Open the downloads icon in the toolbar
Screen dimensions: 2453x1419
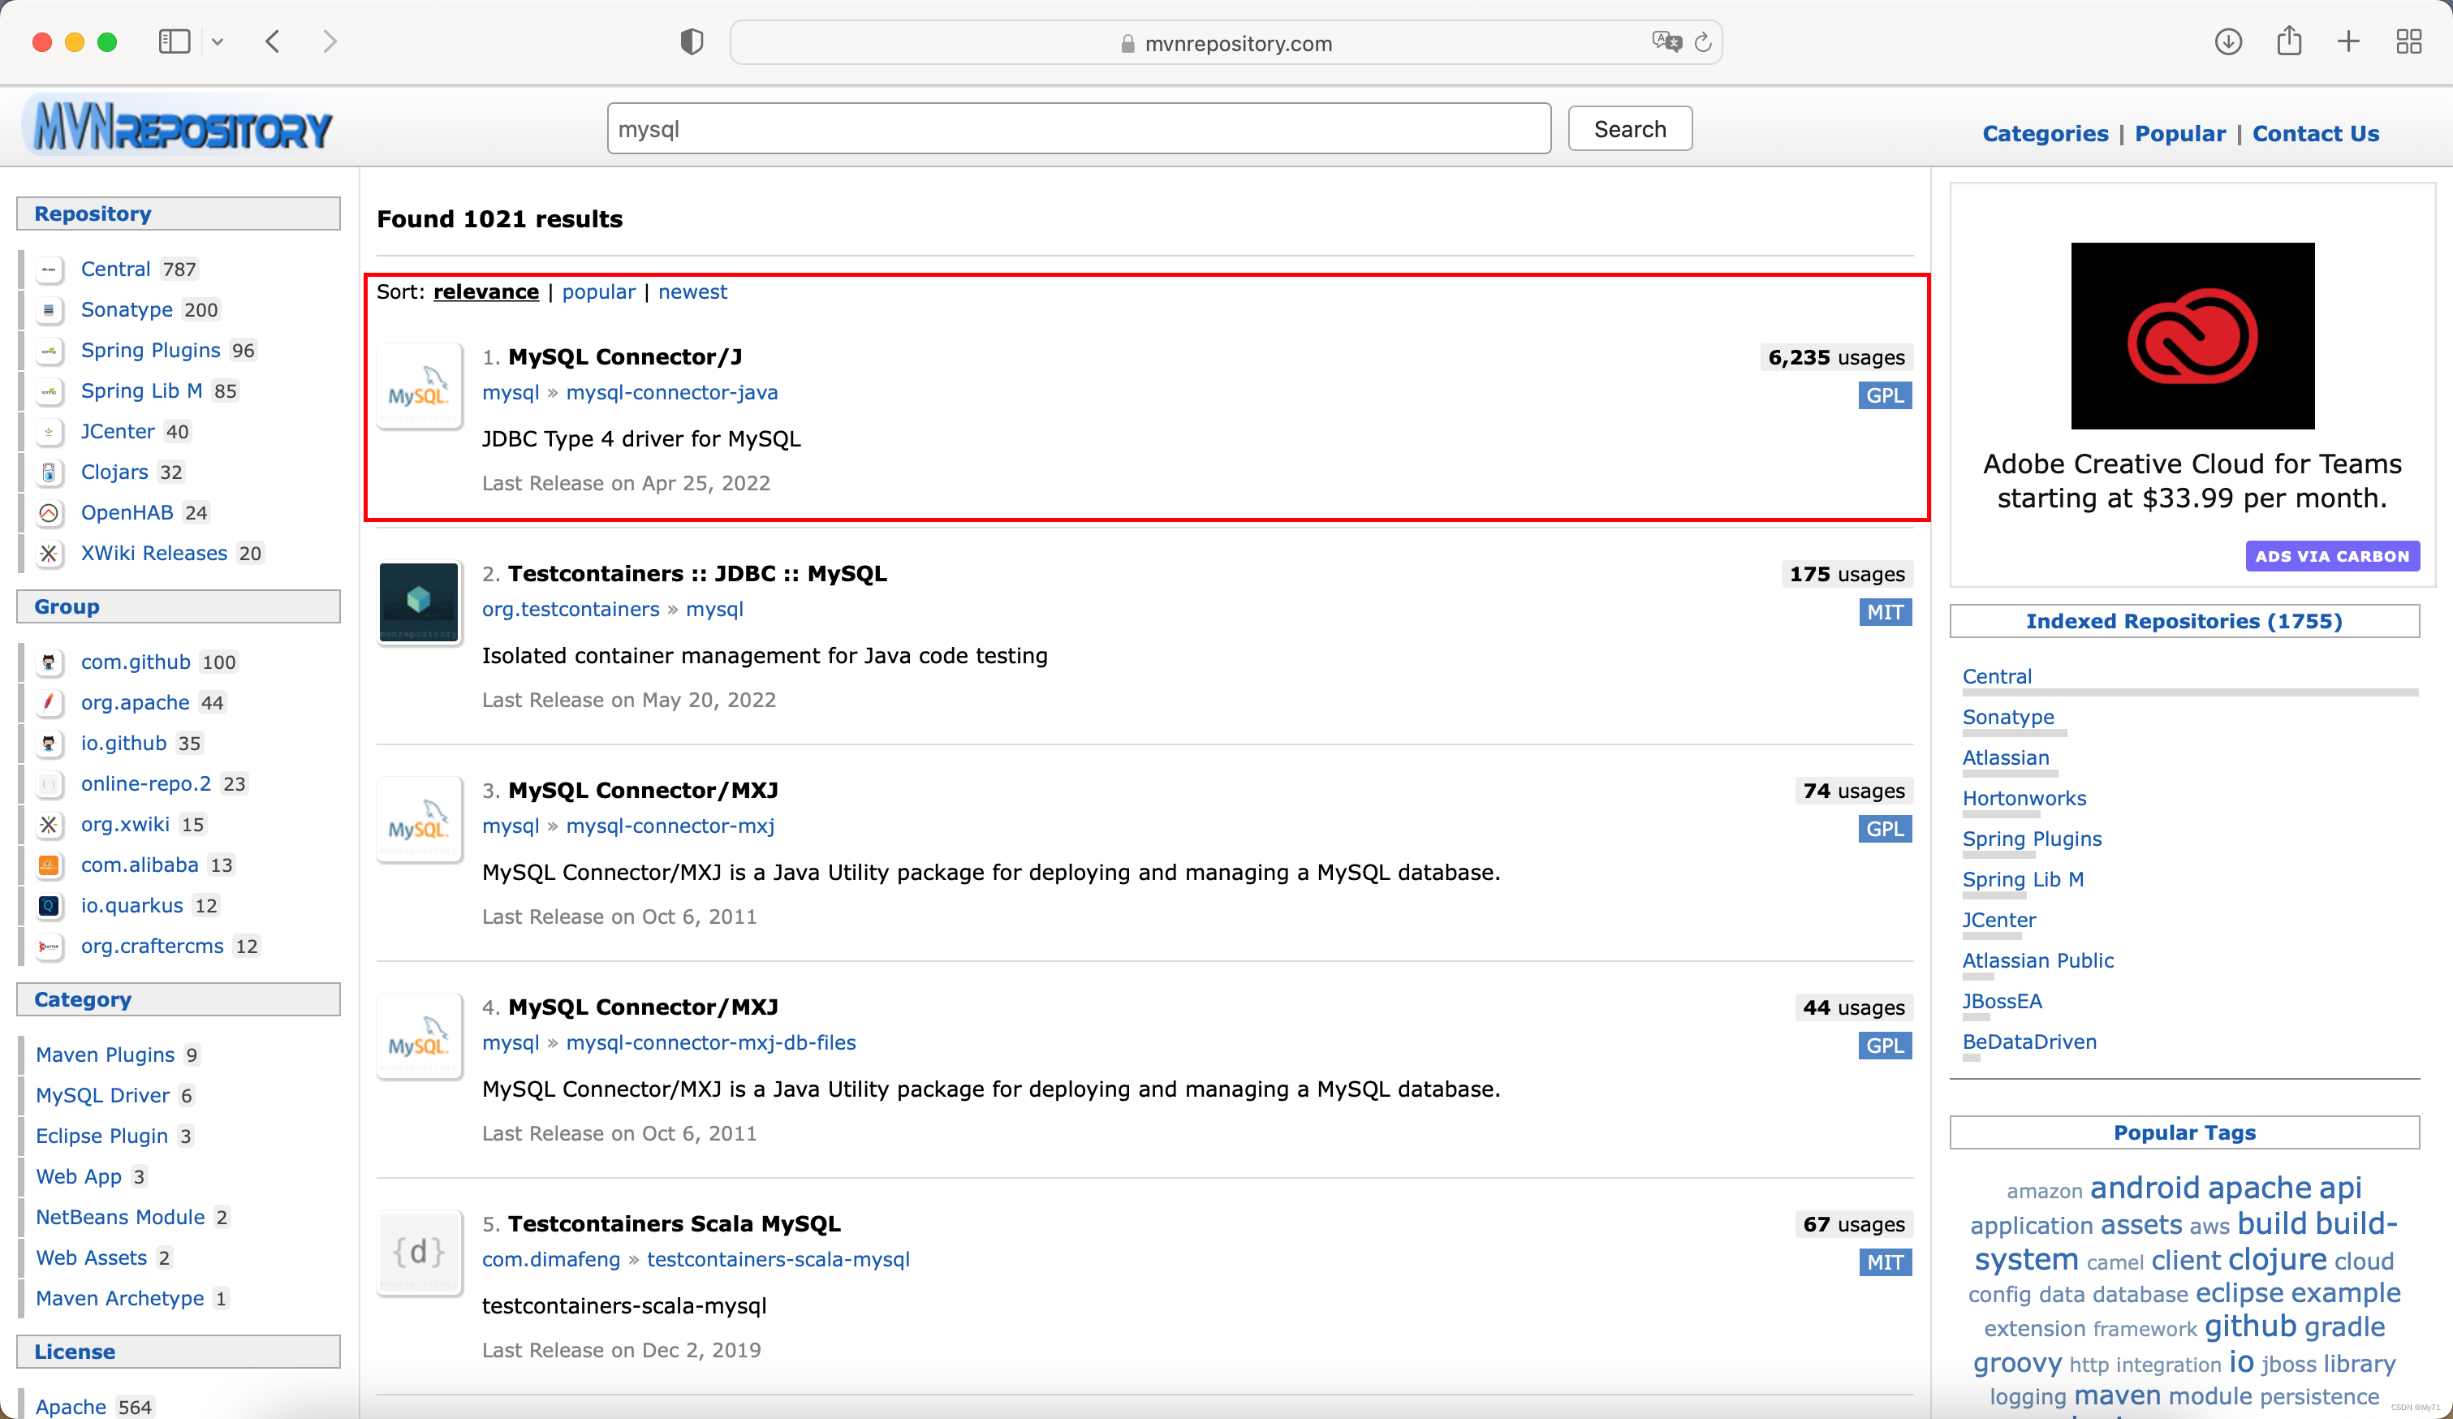point(2227,41)
